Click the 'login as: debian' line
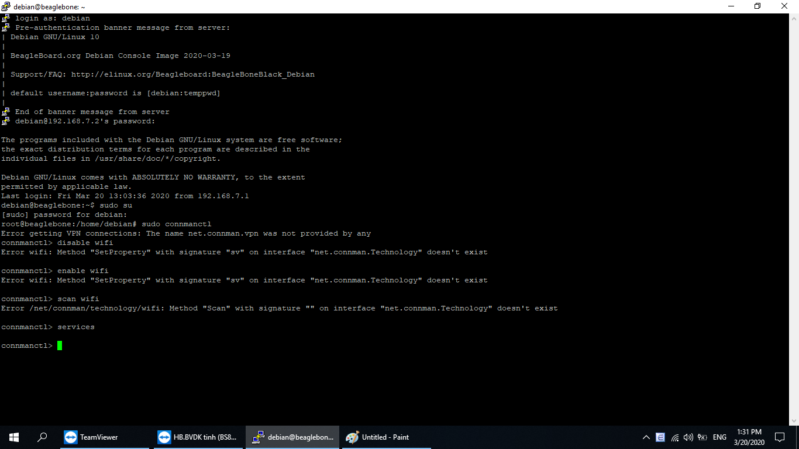799x449 pixels. pos(53,18)
